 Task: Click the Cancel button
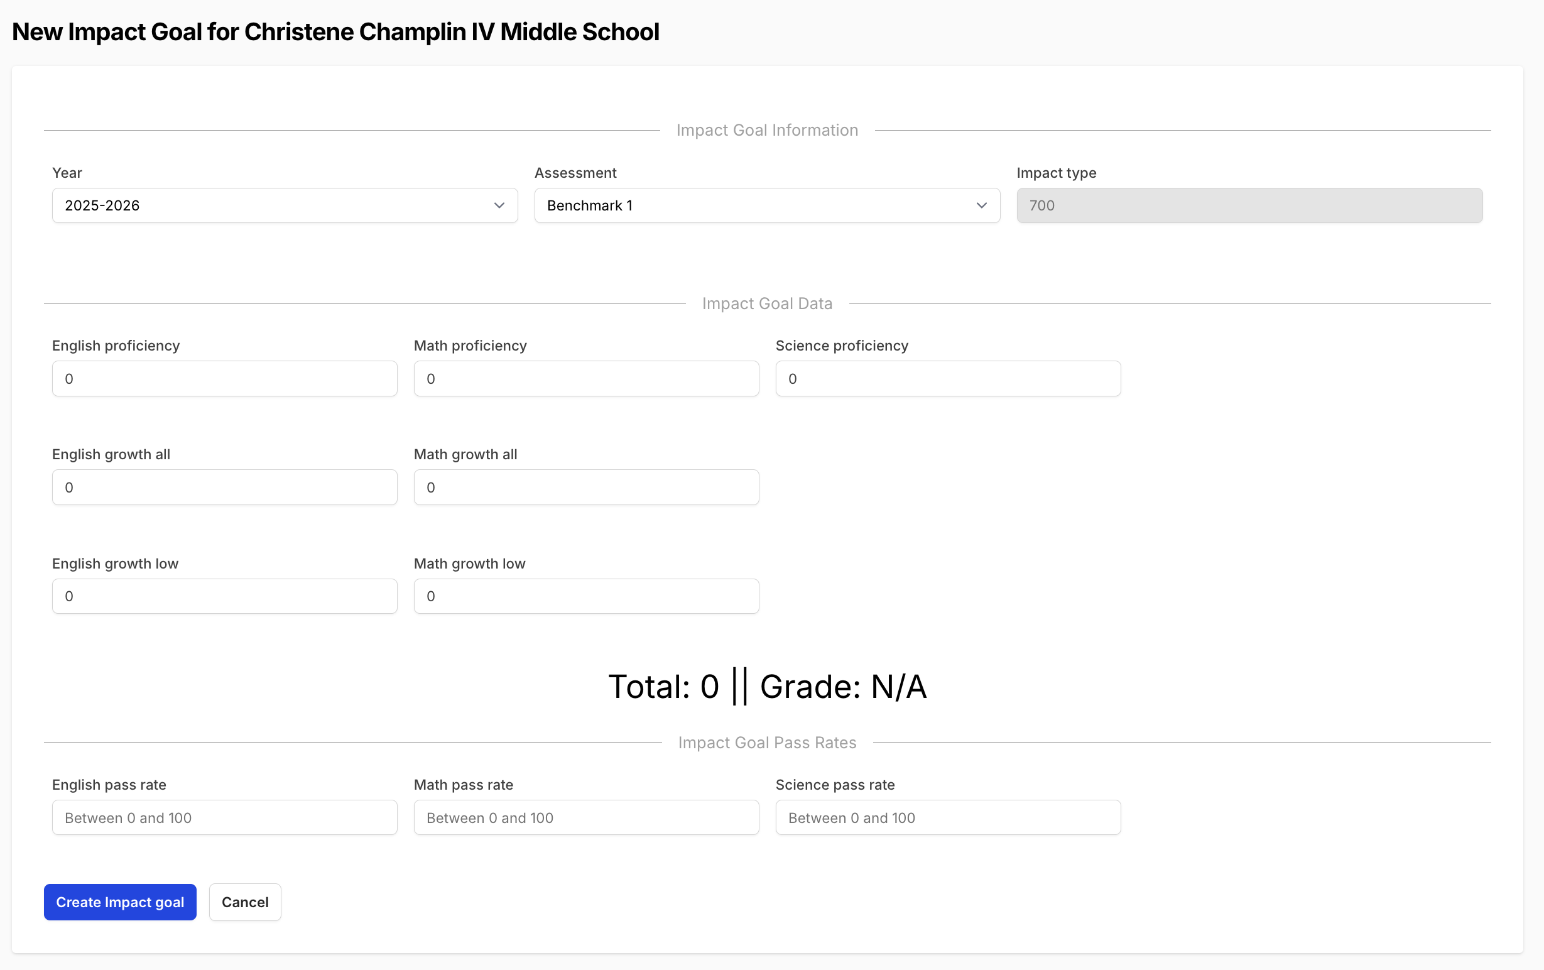click(245, 902)
